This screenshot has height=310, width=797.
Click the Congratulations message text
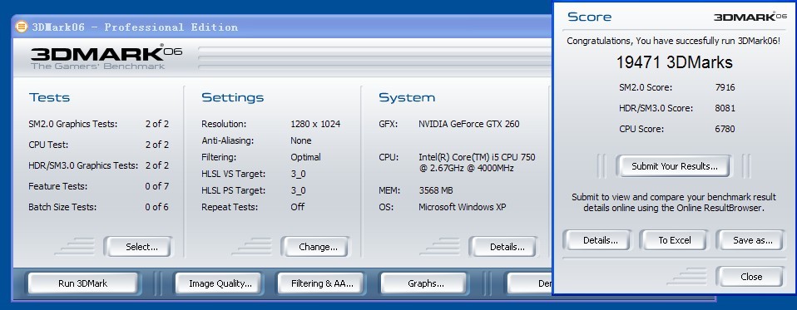coord(674,41)
